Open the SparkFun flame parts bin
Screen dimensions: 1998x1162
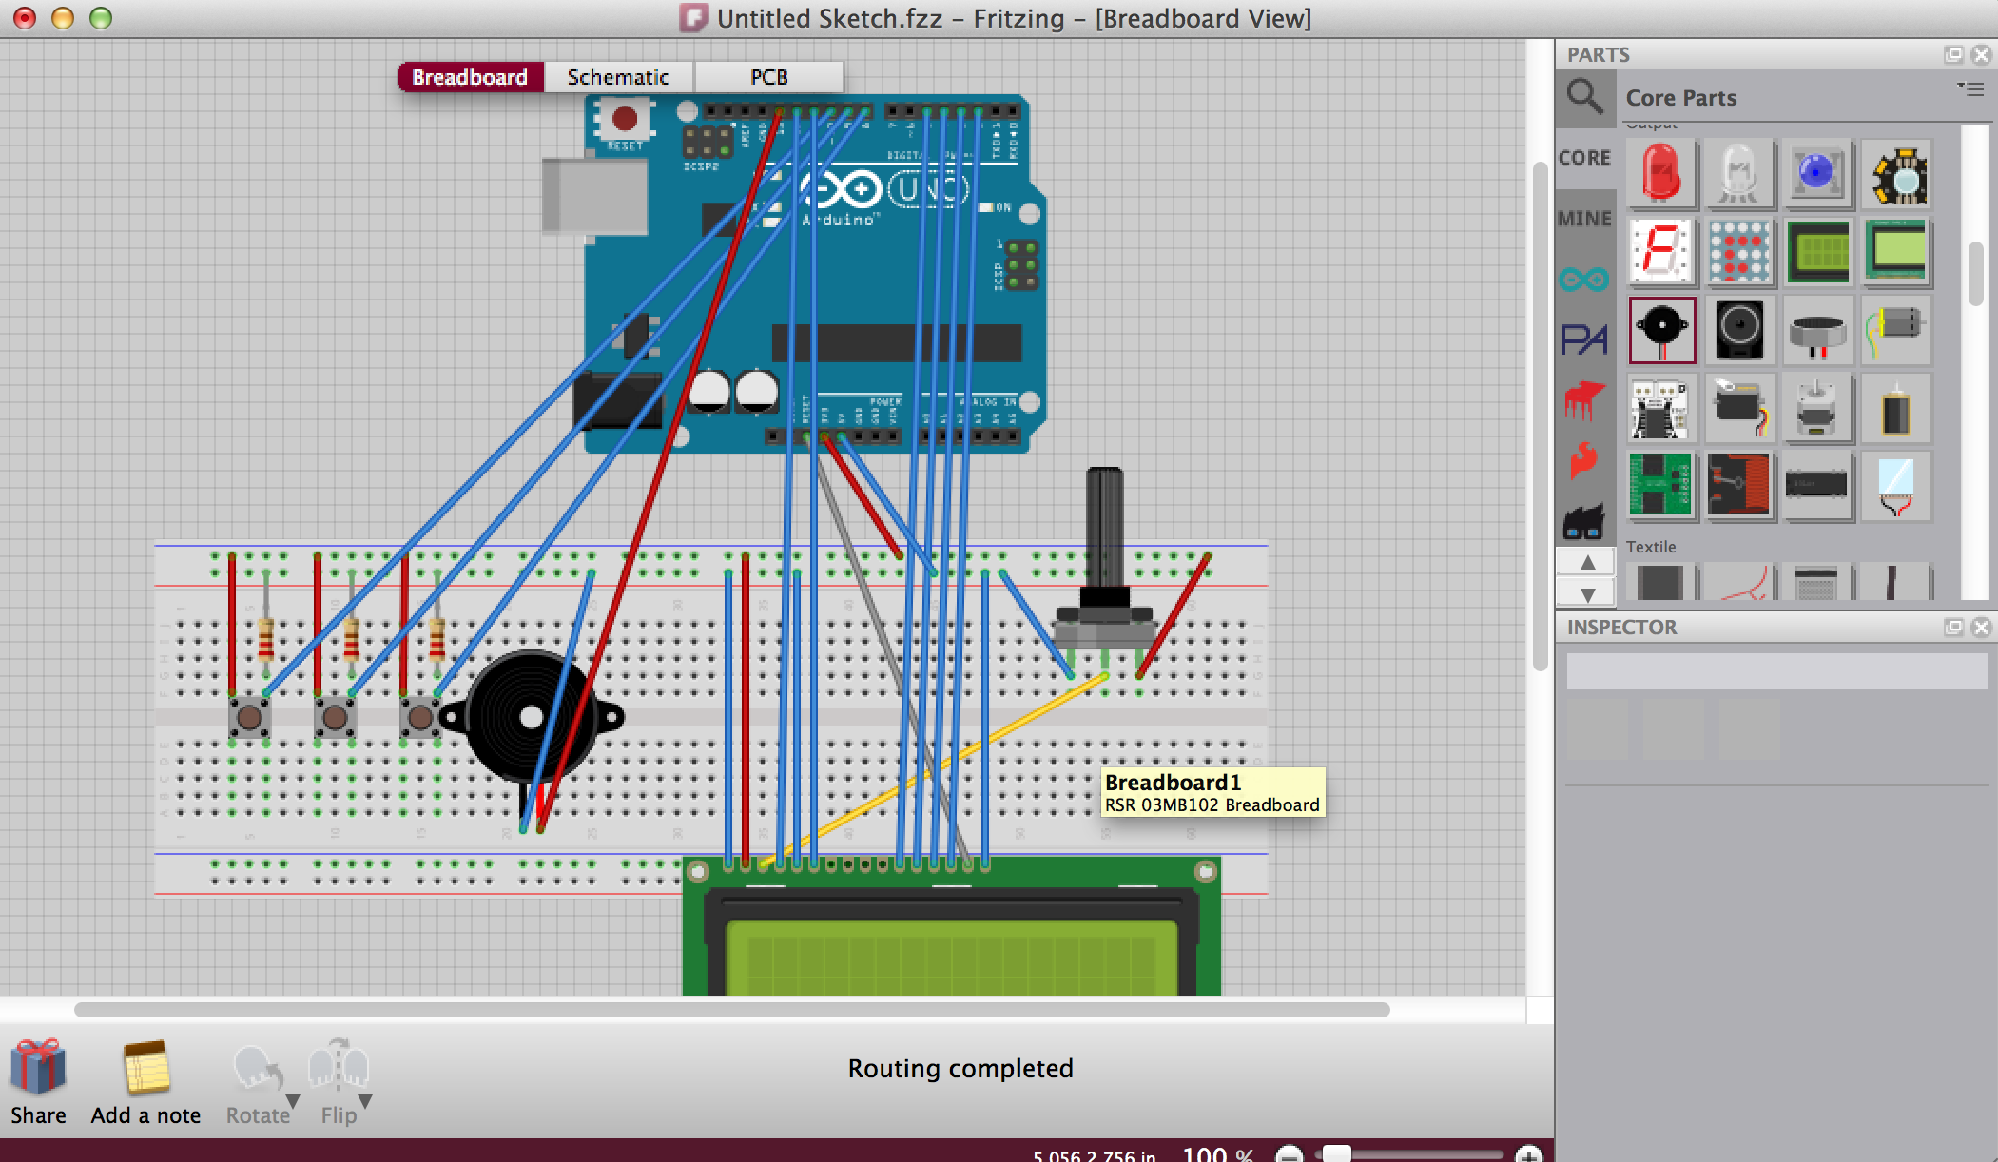(x=1583, y=460)
